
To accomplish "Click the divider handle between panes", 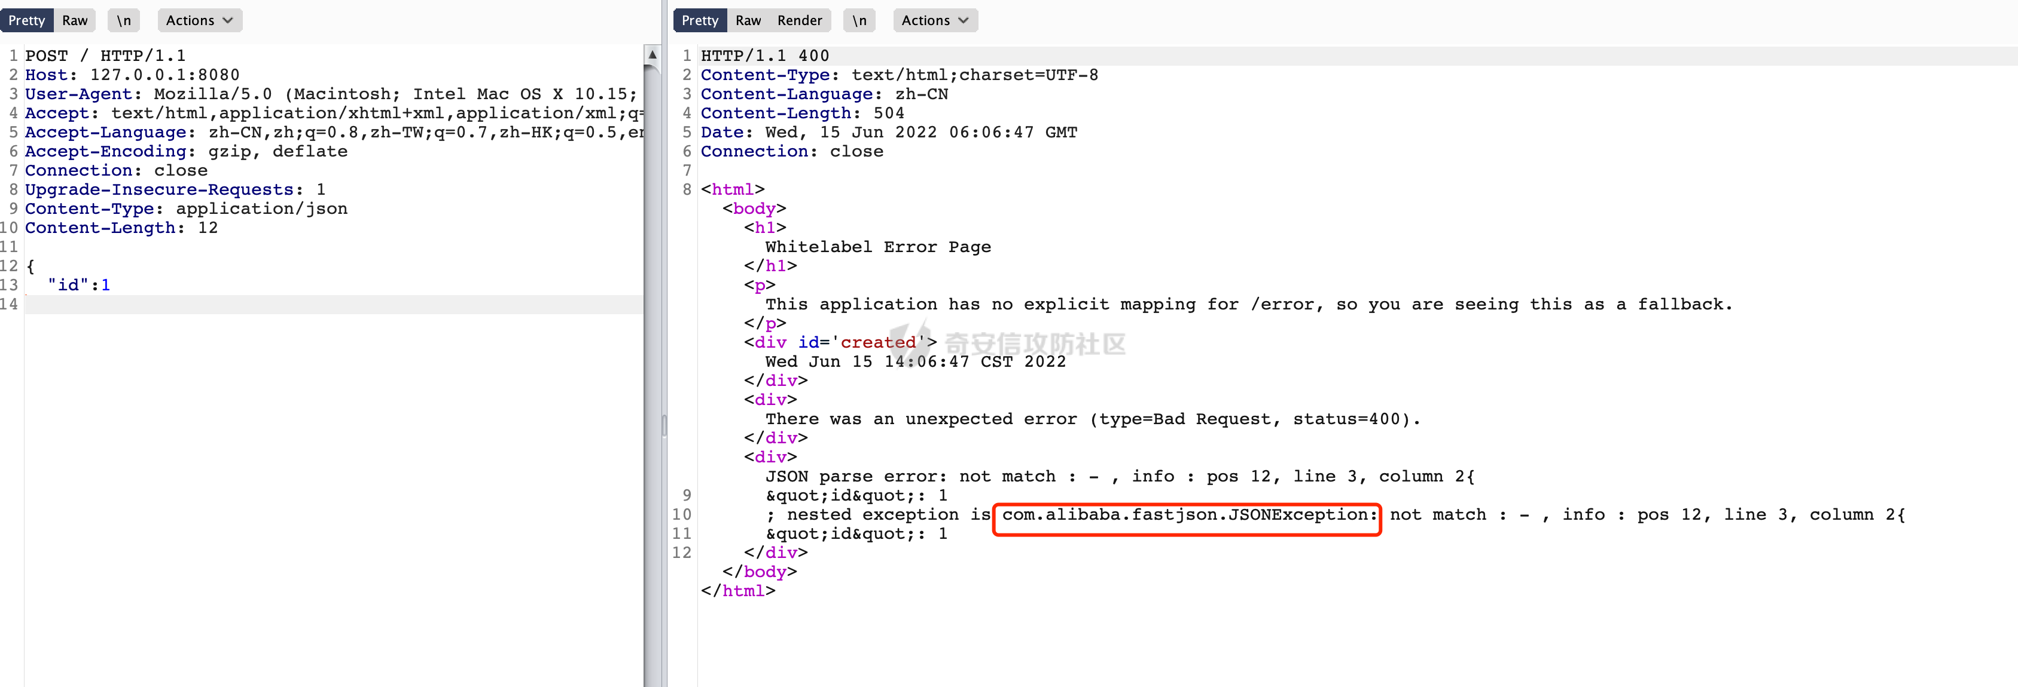I will point(664,425).
